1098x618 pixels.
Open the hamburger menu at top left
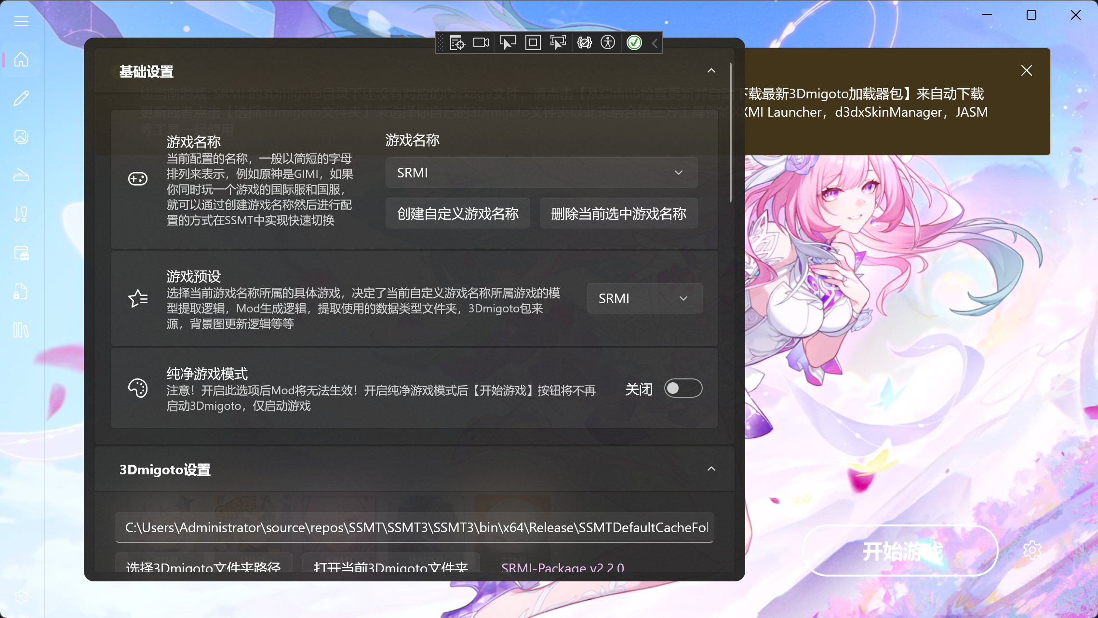point(21,21)
